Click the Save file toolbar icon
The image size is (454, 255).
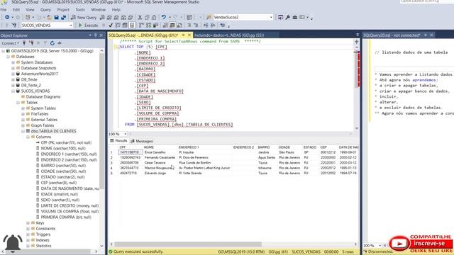pyautogui.click(x=57, y=17)
